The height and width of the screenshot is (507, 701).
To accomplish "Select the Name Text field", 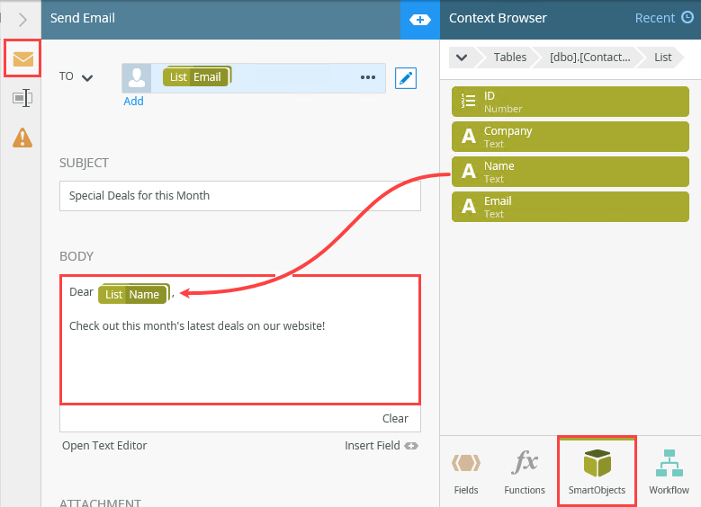I will [570, 172].
